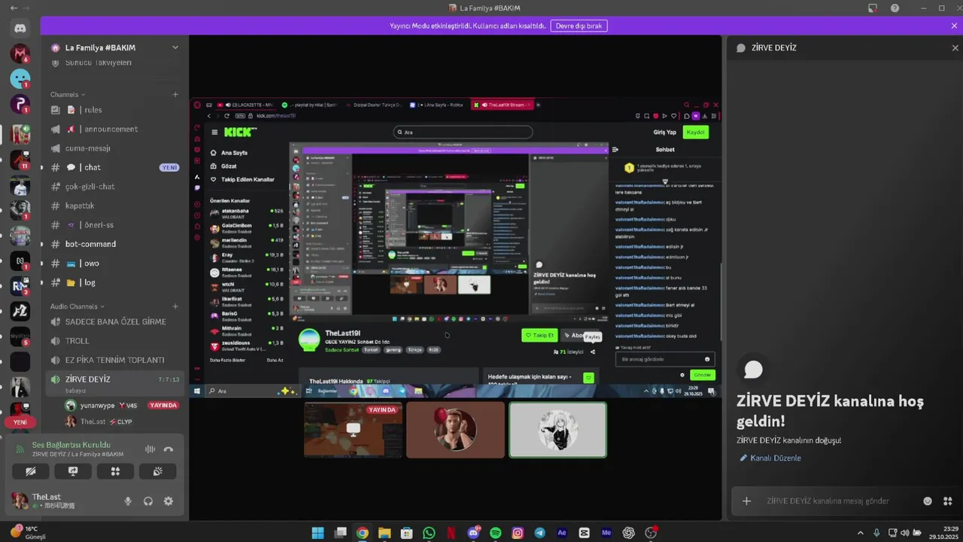Select the ZİRVE DEYİZ voice channel
The image size is (963, 542).
coord(114,383)
